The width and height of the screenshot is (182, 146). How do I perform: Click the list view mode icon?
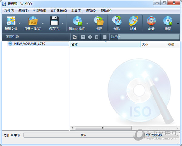point(105,37)
